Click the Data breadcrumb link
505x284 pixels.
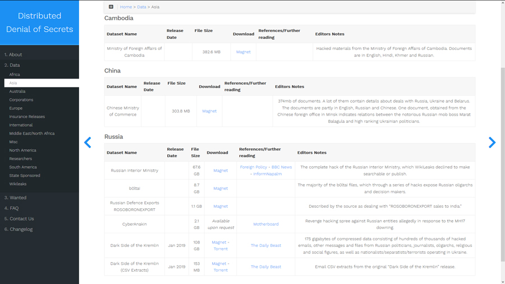point(141,7)
